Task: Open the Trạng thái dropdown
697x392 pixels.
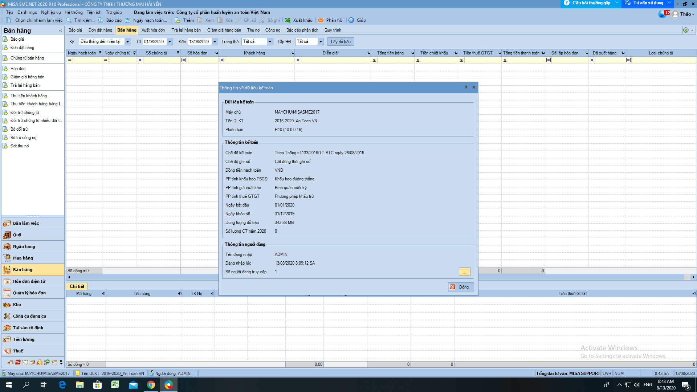Action: tap(270, 42)
